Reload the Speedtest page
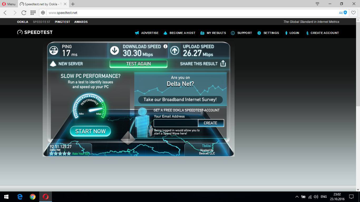This screenshot has width=360, height=202. [x=24, y=13]
